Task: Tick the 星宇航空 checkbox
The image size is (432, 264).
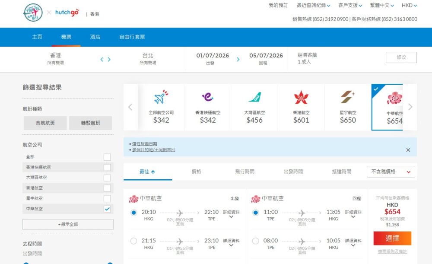Action: coord(107,198)
